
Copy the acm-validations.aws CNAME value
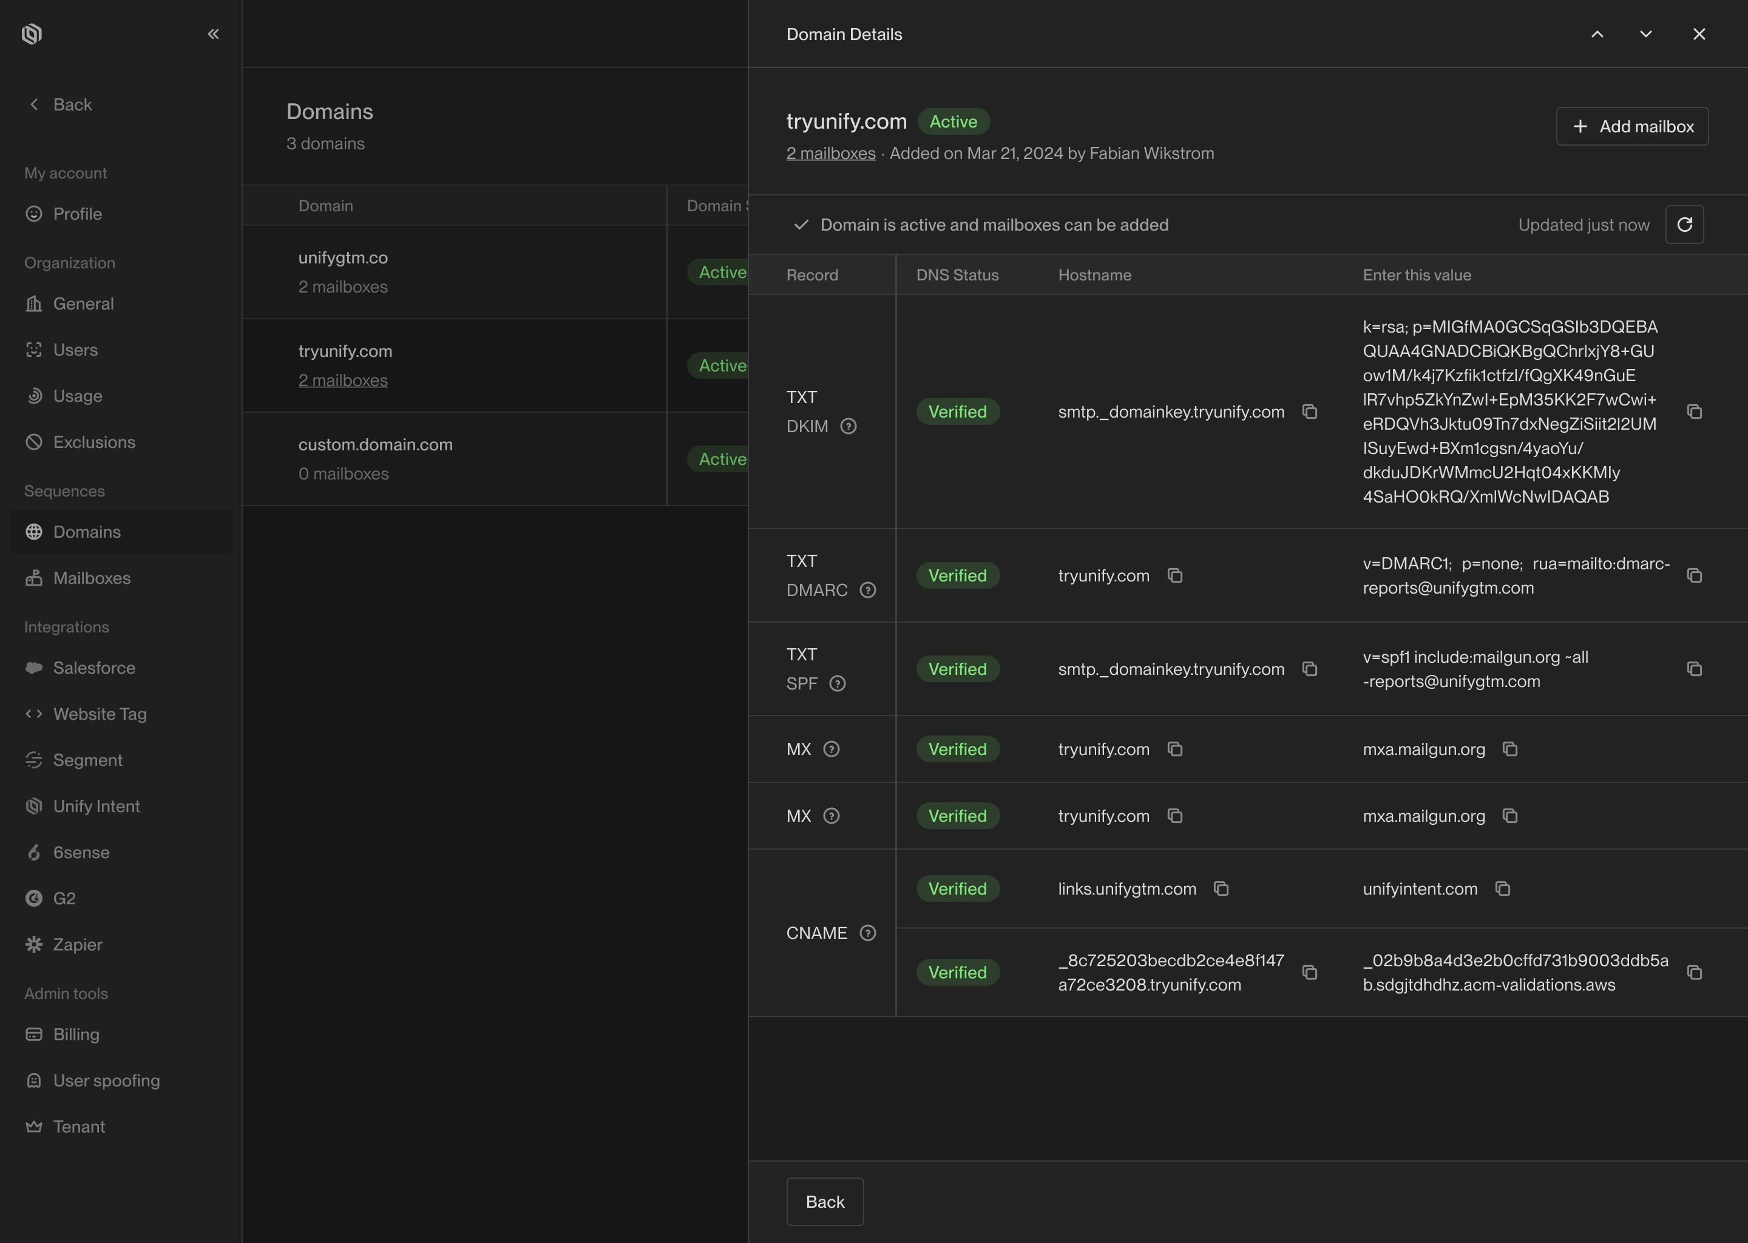1695,973
